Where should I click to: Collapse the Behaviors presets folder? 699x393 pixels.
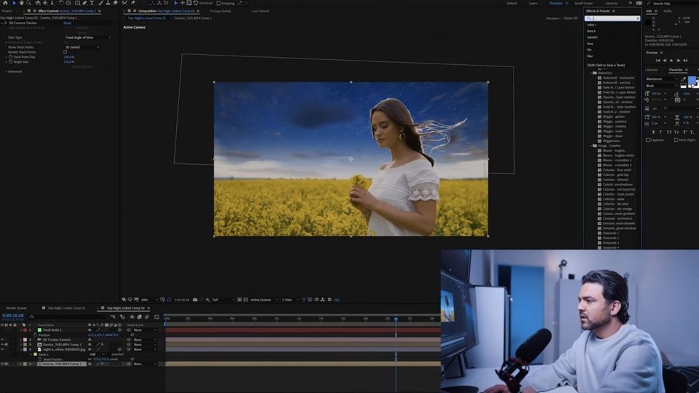591,73
